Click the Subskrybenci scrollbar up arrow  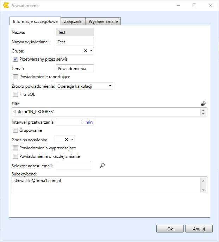203,180
